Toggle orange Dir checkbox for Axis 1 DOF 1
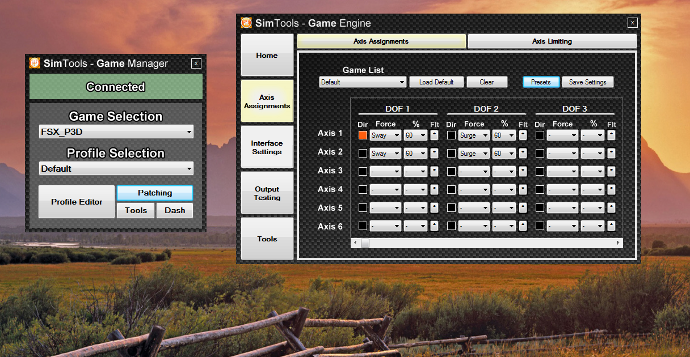This screenshot has height=357, width=690. click(x=363, y=135)
